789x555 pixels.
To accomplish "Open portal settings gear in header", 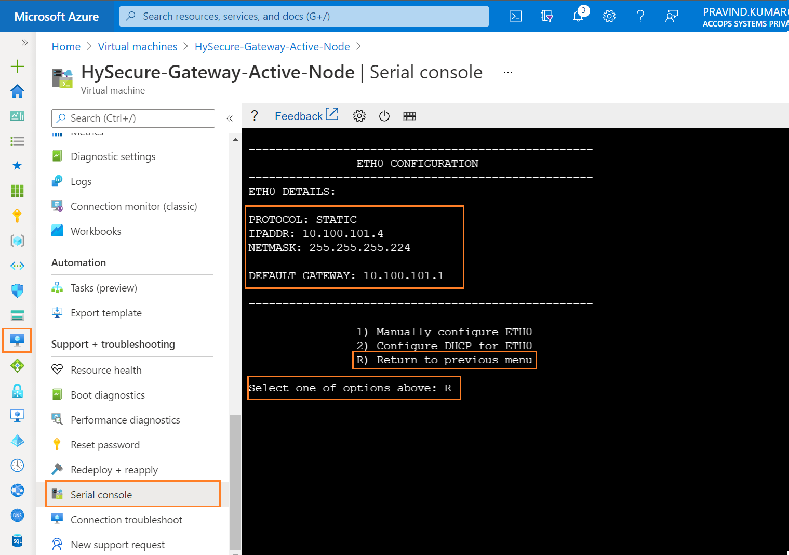I will click(x=609, y=16).
